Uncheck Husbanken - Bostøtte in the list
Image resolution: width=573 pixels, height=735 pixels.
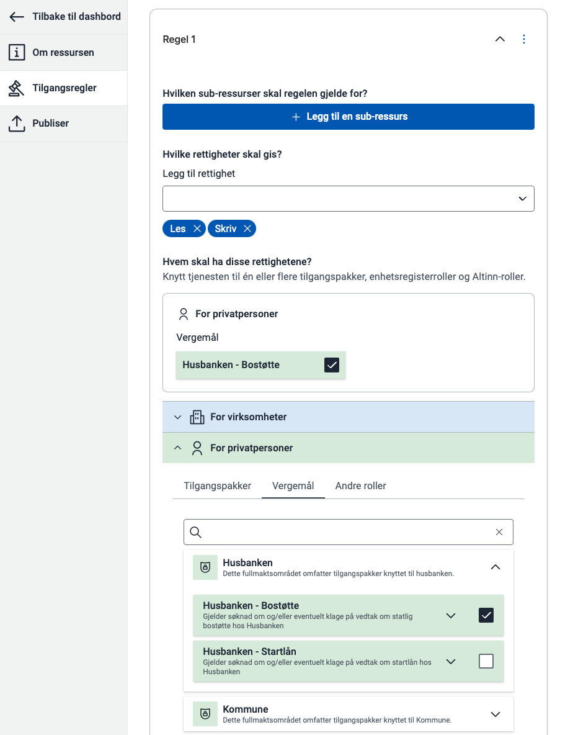pos(486,615)
